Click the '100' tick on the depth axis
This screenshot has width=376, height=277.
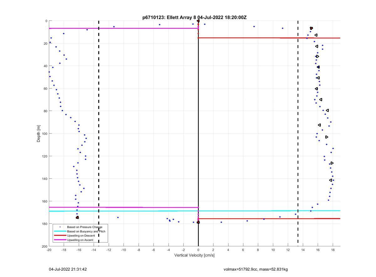coord(44,134)
